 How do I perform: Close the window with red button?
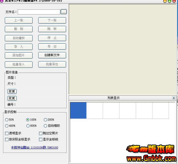click(x=174, y=1)
